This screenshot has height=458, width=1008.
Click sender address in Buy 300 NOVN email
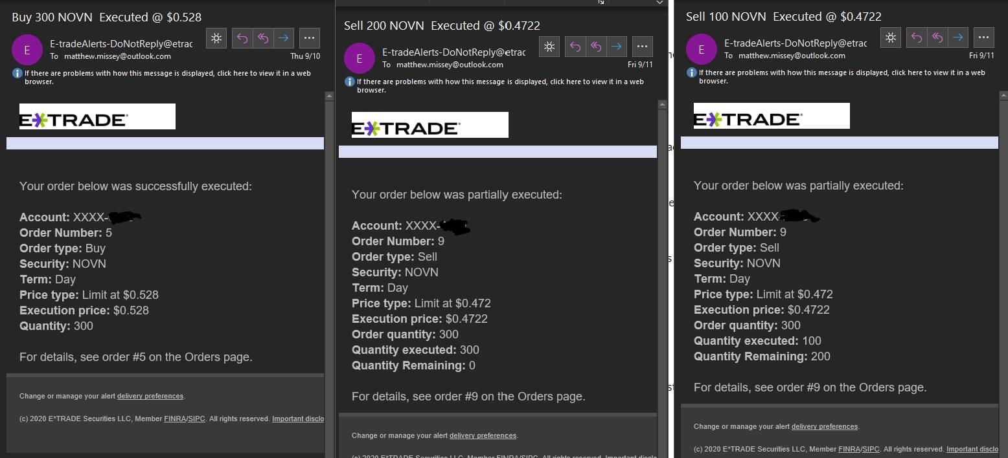pos(121,43)
